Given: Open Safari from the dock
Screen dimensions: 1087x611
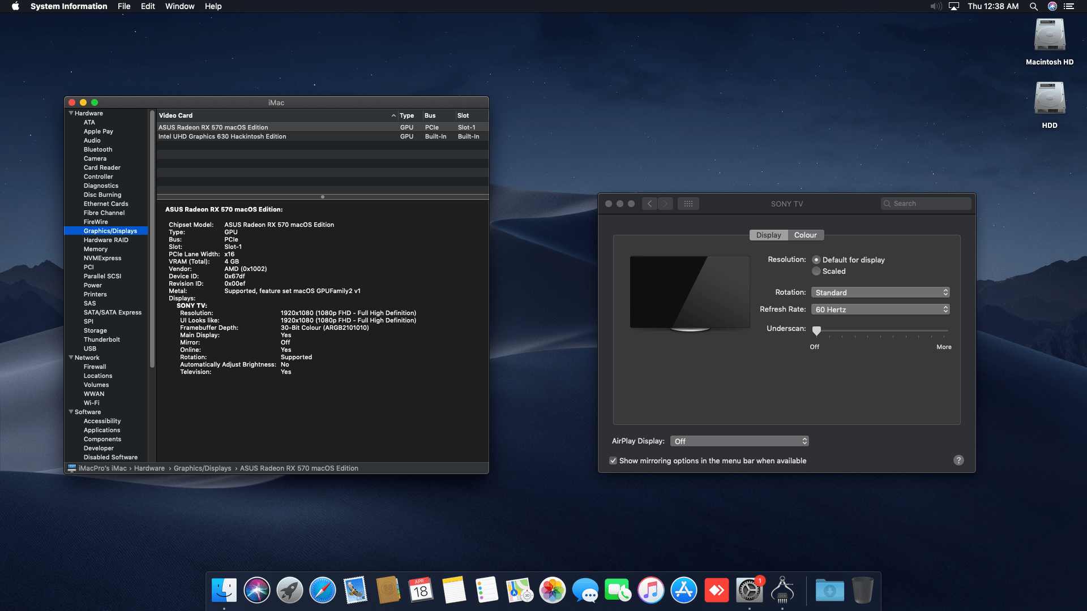Looking at the screenshot, I should pos(323,591).
